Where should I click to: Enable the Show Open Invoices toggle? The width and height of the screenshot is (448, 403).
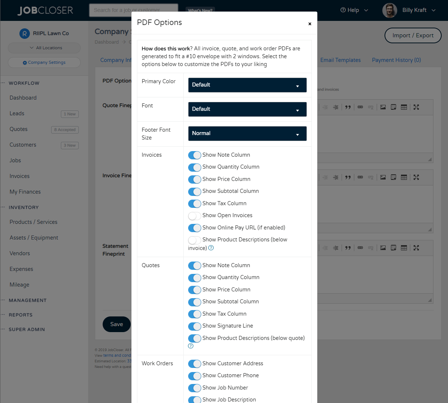point(195,215)
